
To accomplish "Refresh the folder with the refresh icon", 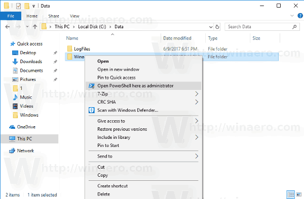I will coord(217,27).
